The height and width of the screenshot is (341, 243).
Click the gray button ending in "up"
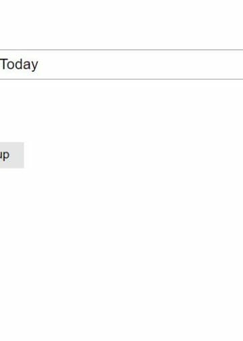coord(12,155)
